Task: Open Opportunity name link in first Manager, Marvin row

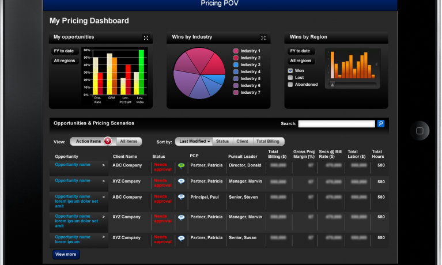Action: [73, 180]
